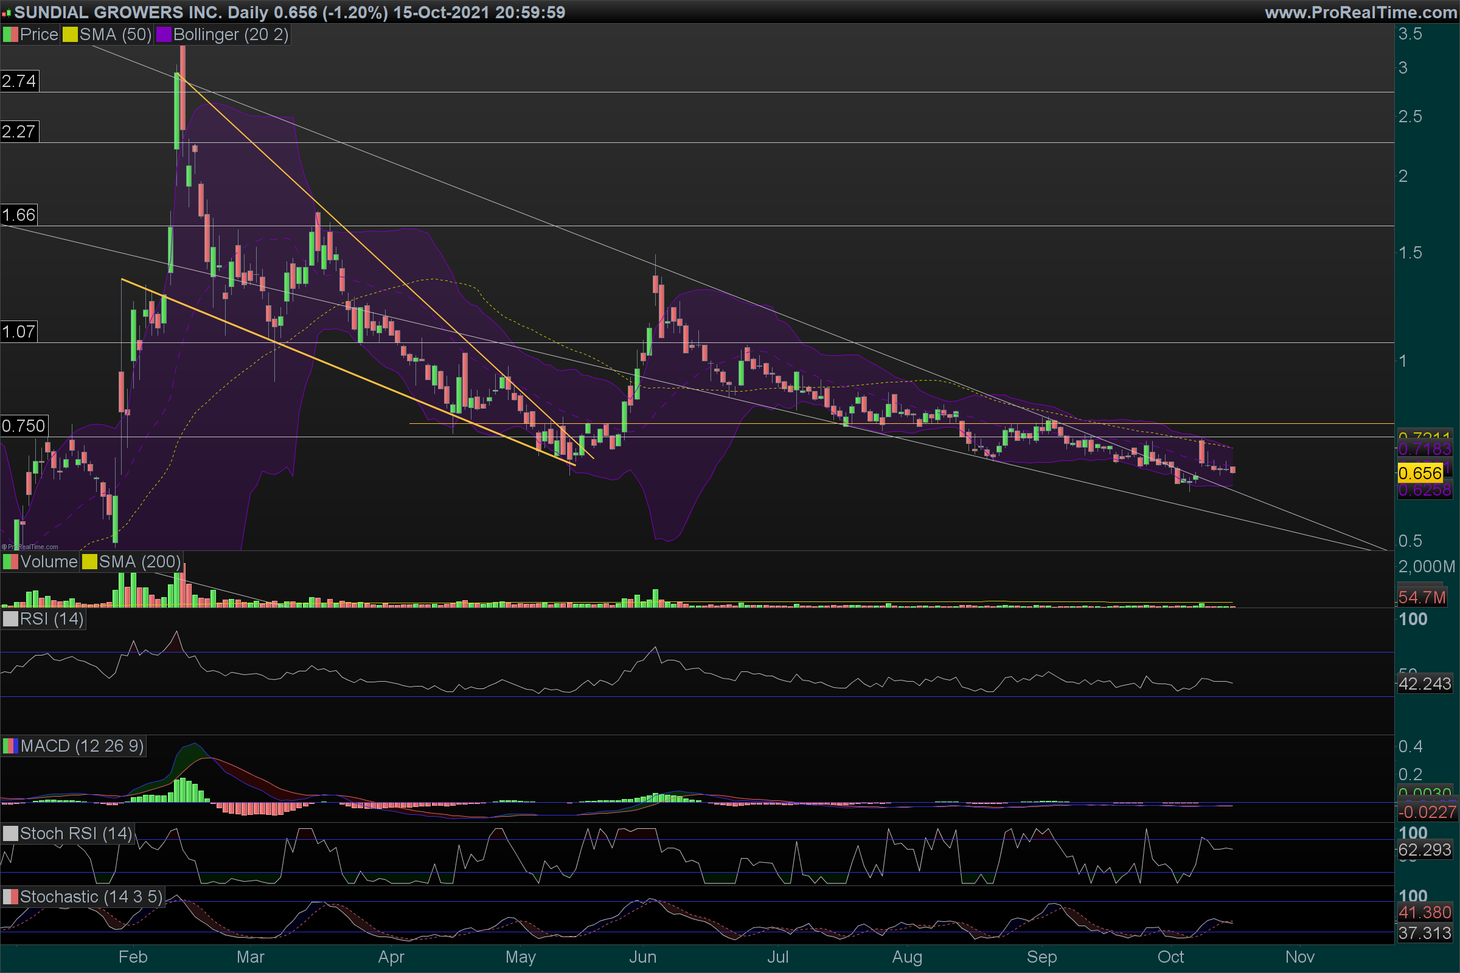Click the RSI (14) legend icon
This screenshot has height=973, width=1460.
(10, 619)
